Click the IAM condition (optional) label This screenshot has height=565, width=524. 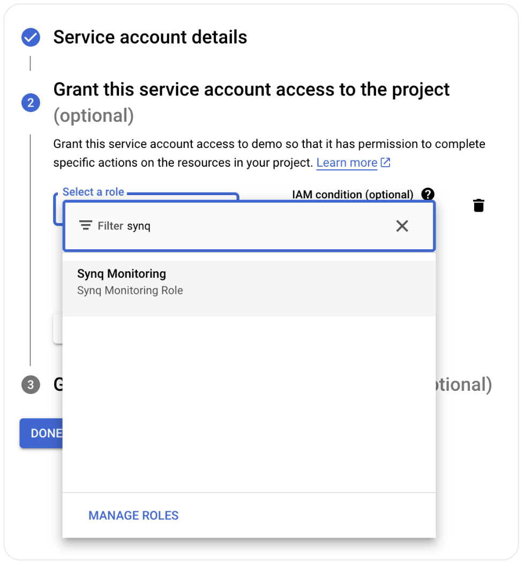point(353,195)
